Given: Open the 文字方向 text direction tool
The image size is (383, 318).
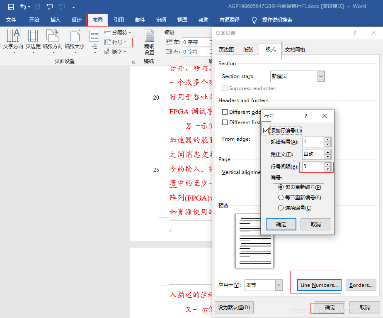Looking at the screenshot, I should click(x=13, y=41).
